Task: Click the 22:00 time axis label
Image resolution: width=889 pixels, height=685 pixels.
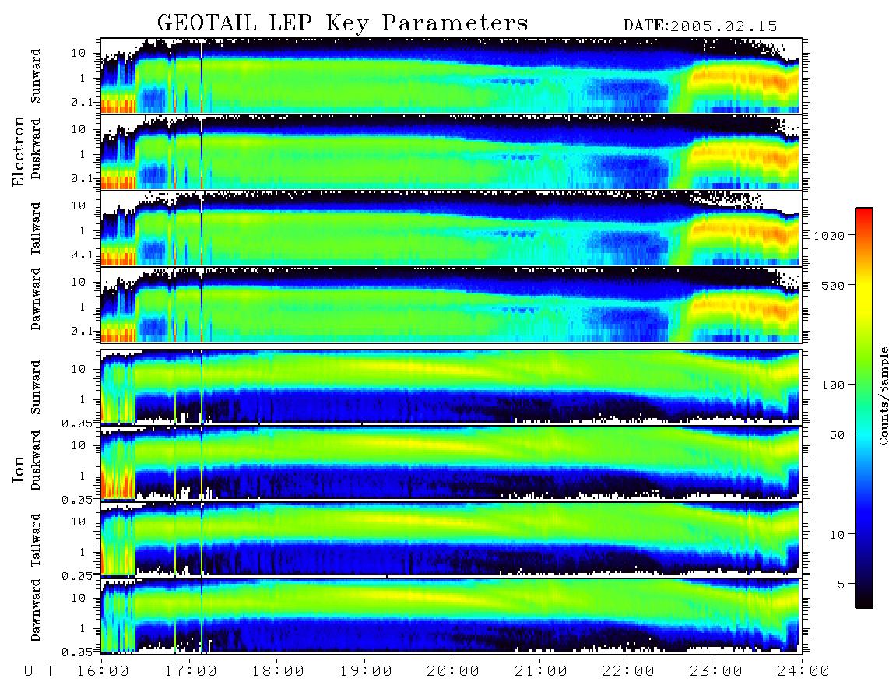Action: coord(628,671)
